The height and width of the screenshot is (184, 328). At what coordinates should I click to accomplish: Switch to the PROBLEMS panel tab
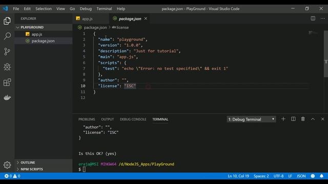[x=87, y=119]
